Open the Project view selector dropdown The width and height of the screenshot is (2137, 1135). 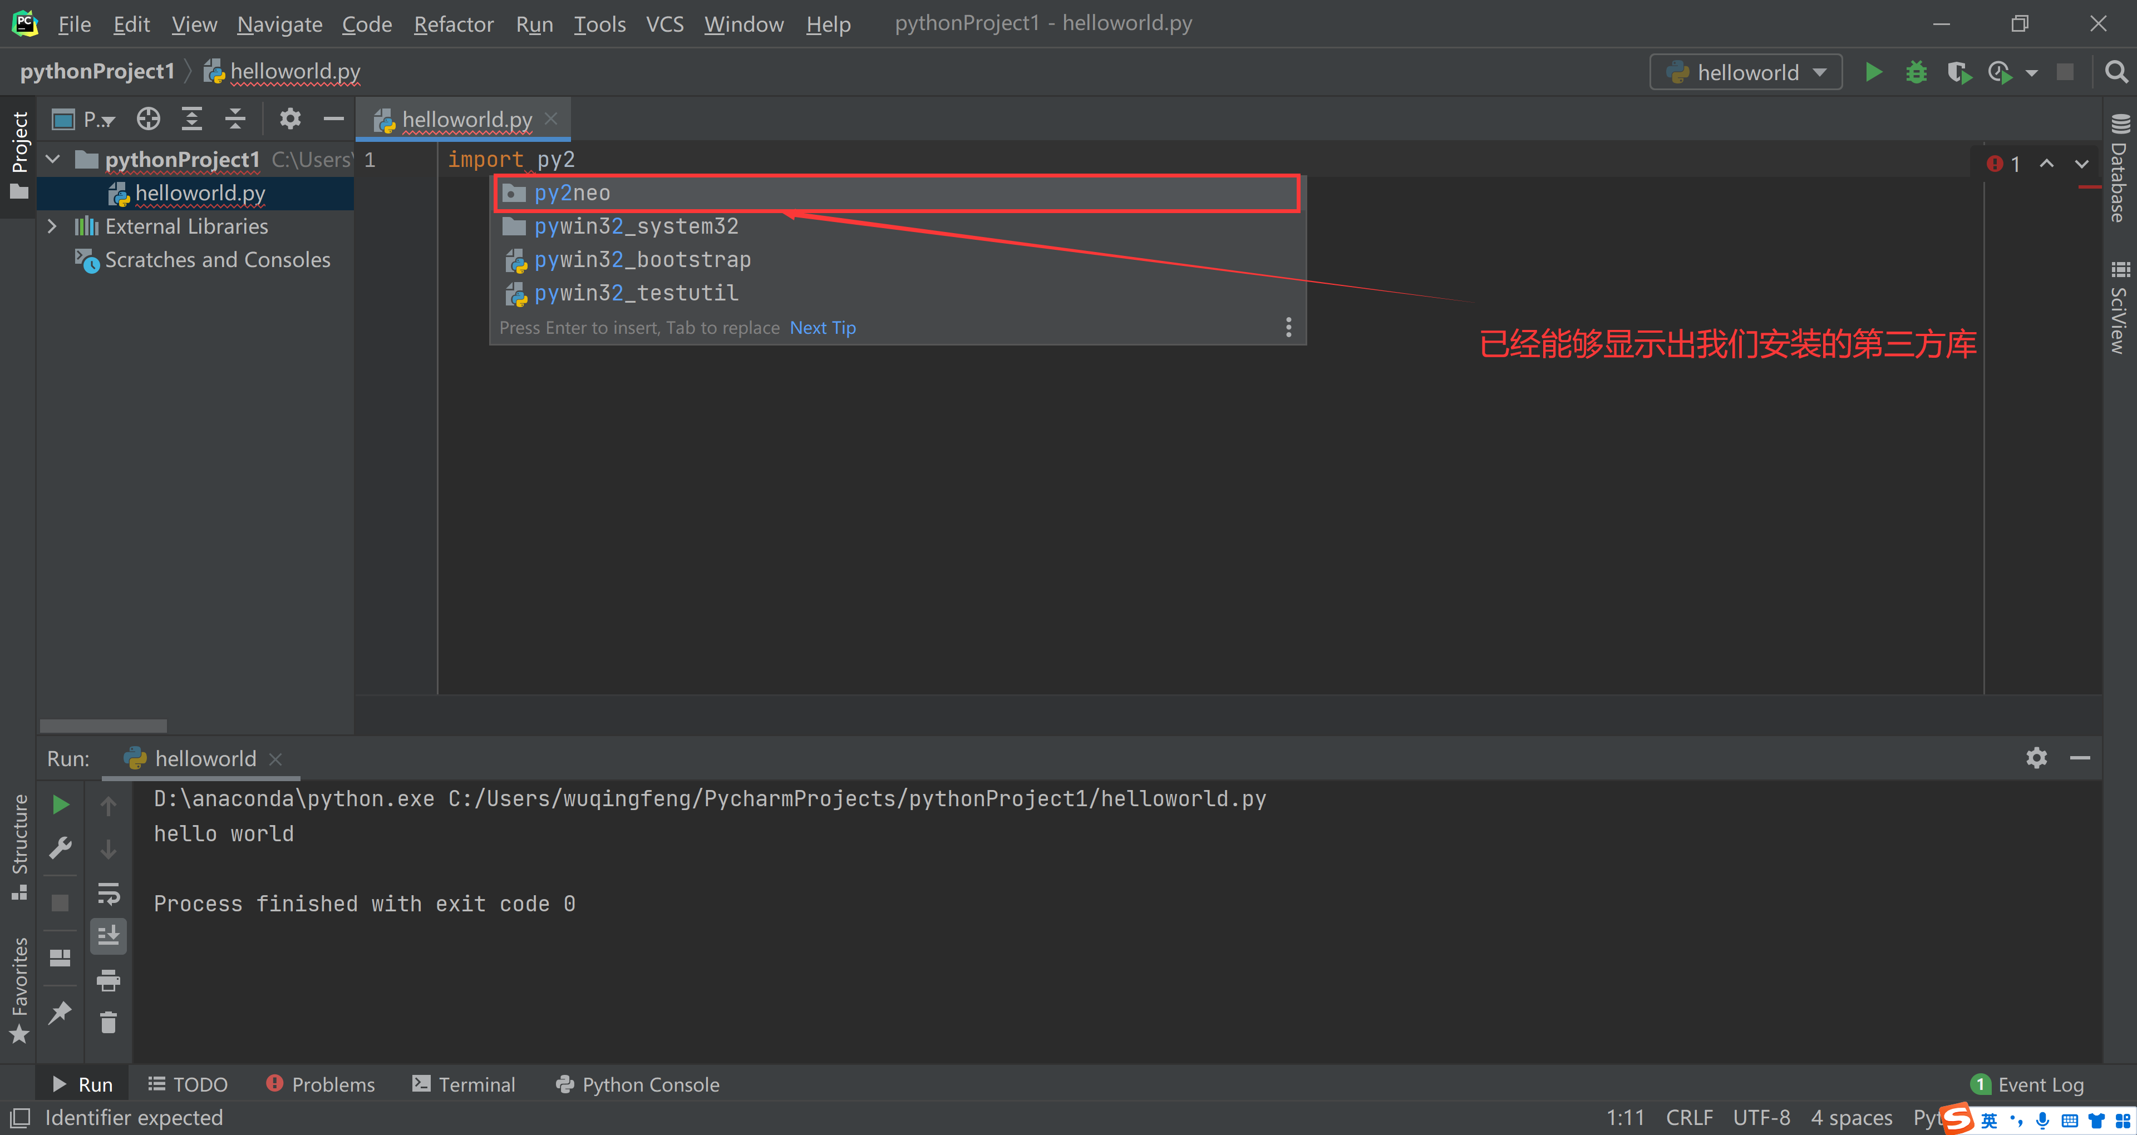83,120
